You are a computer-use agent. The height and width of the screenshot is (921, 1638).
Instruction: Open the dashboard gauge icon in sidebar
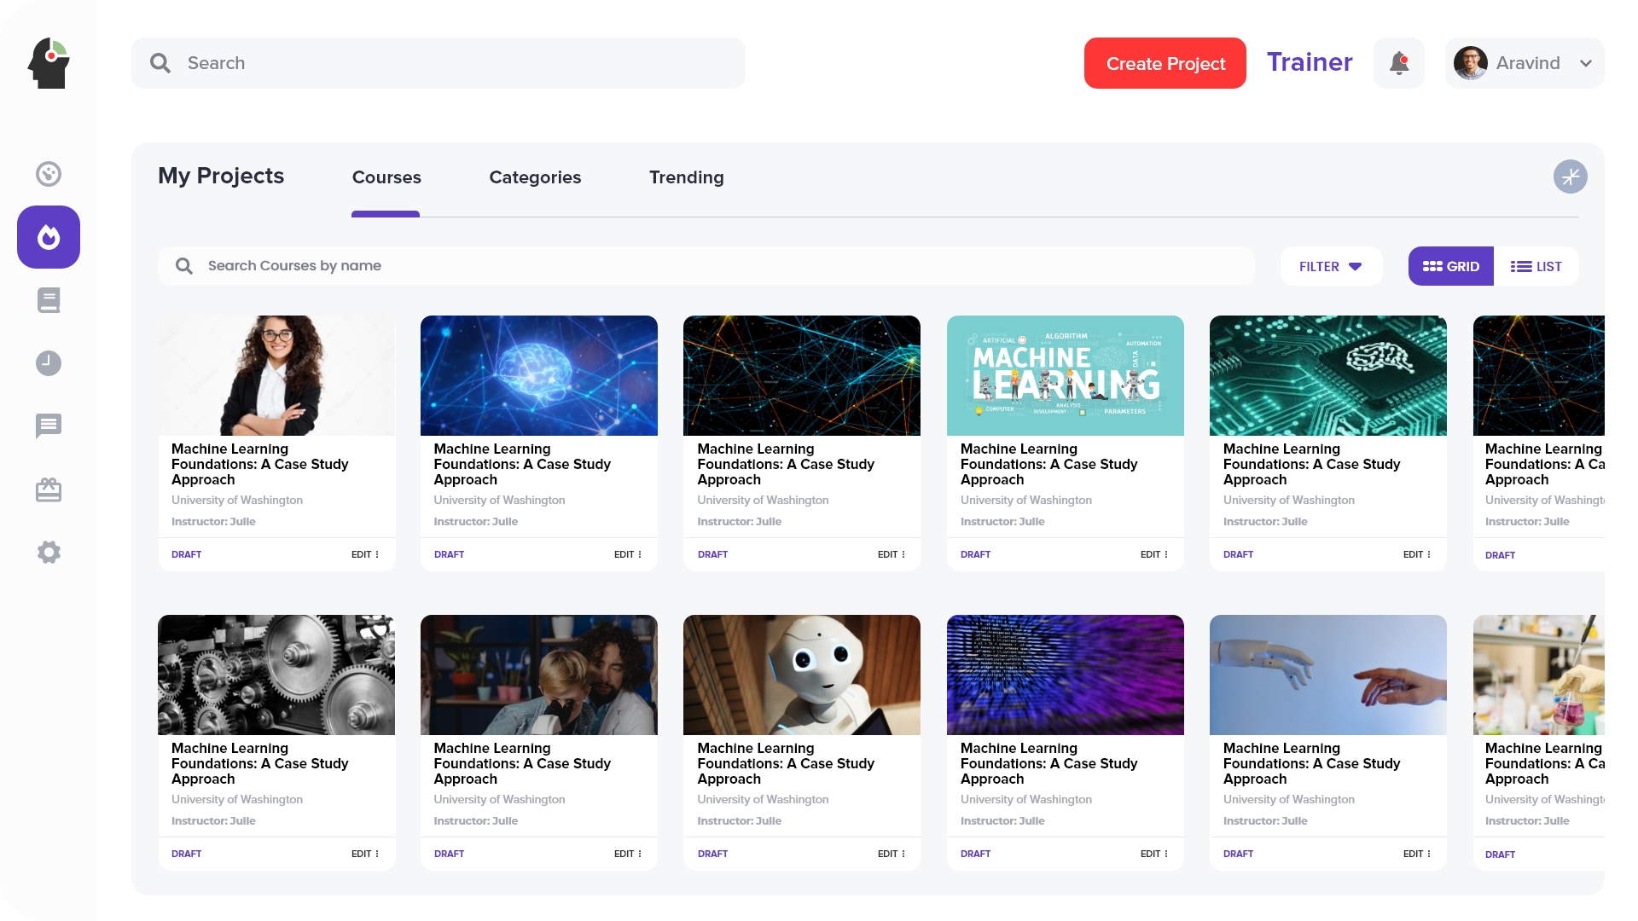click(x=49, y=174)
